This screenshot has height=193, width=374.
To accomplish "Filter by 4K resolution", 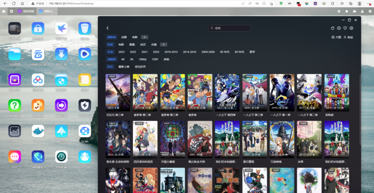I will click(123, 59).
